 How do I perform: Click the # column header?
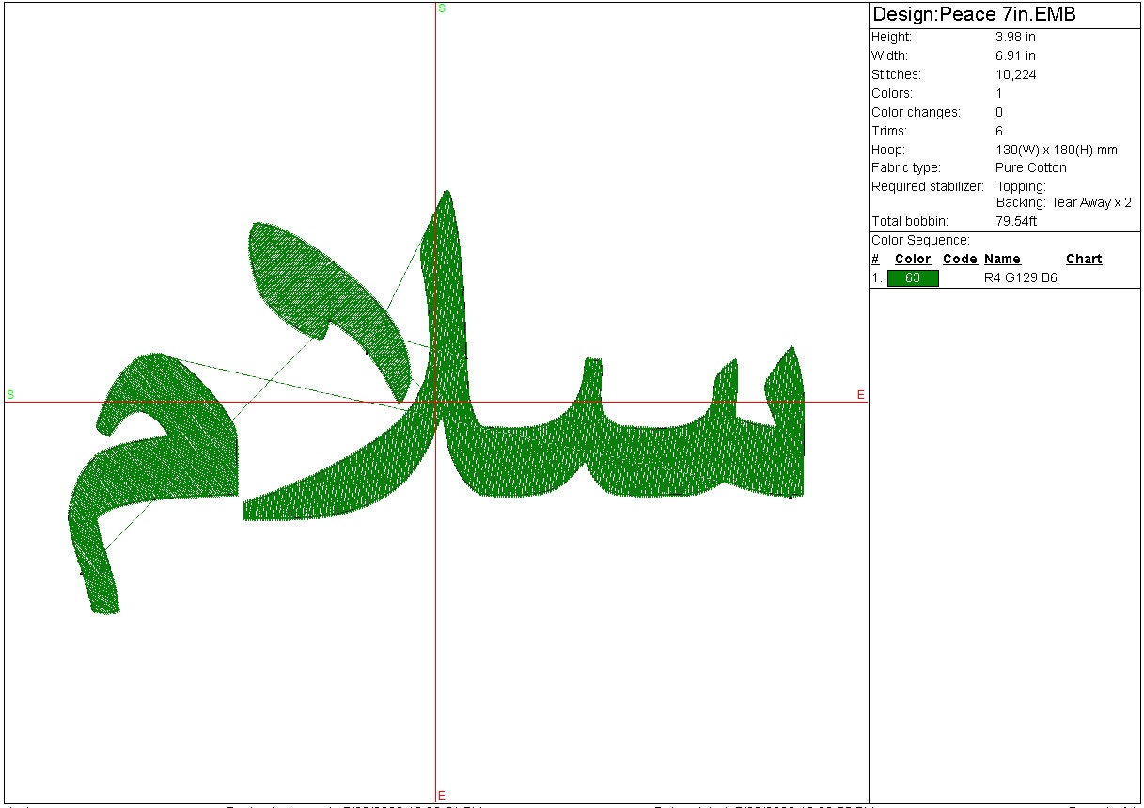[875, 260]
